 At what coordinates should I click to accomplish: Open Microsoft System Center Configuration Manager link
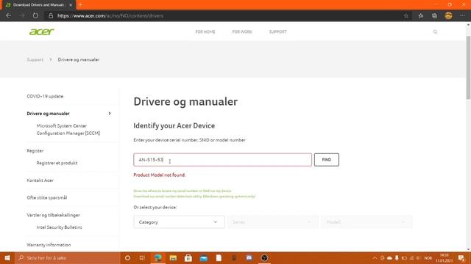tap(68, 129)
